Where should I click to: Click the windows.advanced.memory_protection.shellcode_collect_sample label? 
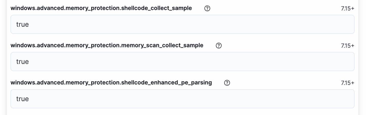(x=101, y=8)
